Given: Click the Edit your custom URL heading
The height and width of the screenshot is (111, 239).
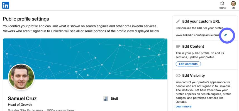Looking at the screenshot, I should 201,21.
